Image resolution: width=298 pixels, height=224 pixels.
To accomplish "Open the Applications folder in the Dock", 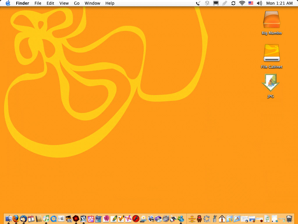I will pyautogui.click(x=237, y=219).
